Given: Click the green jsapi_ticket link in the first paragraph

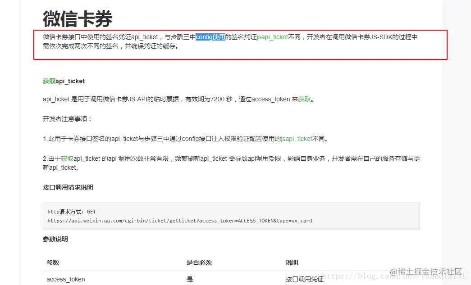Looking at the screenshot, I should [x=272, y=37].
